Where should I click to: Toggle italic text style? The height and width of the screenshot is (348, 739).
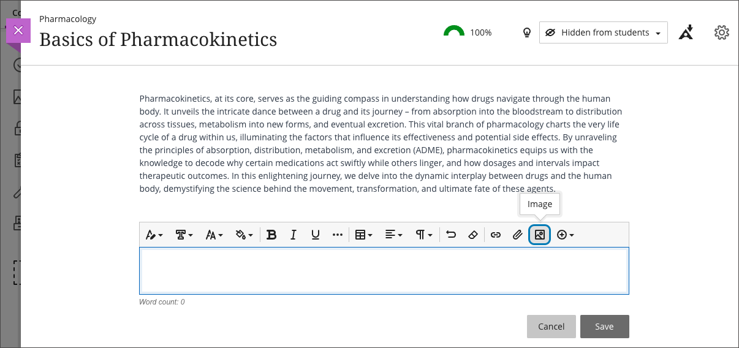(x=294, y=235)
